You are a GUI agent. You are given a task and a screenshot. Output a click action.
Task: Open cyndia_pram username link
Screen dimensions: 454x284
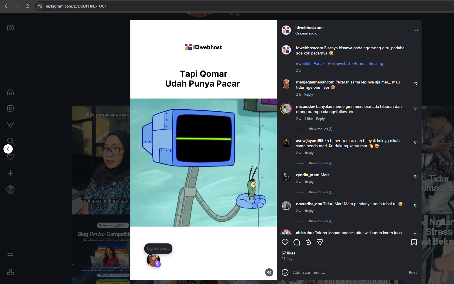307,175
